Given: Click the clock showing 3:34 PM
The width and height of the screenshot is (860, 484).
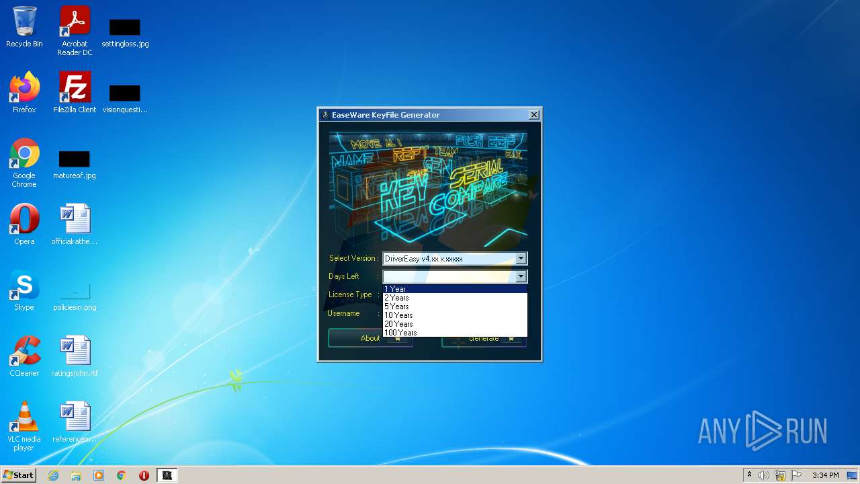Looking at the screenshot, I should [x=825, y=475].
